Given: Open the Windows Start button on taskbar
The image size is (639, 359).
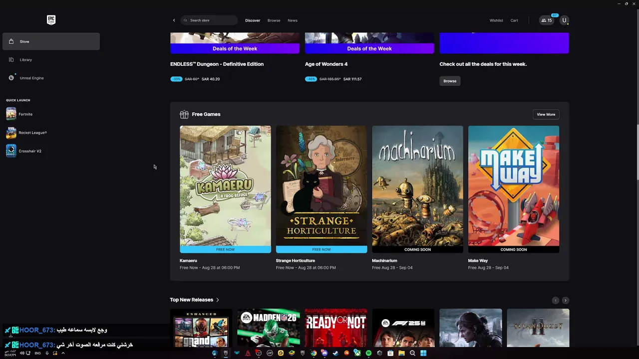Looking at the screenshot, I should click(423, 353).
